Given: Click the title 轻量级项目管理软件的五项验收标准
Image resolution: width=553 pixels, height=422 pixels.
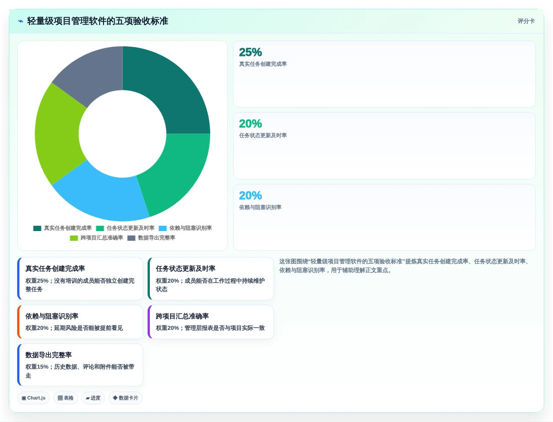Looking at the screenshot, I should coord(98,21).
